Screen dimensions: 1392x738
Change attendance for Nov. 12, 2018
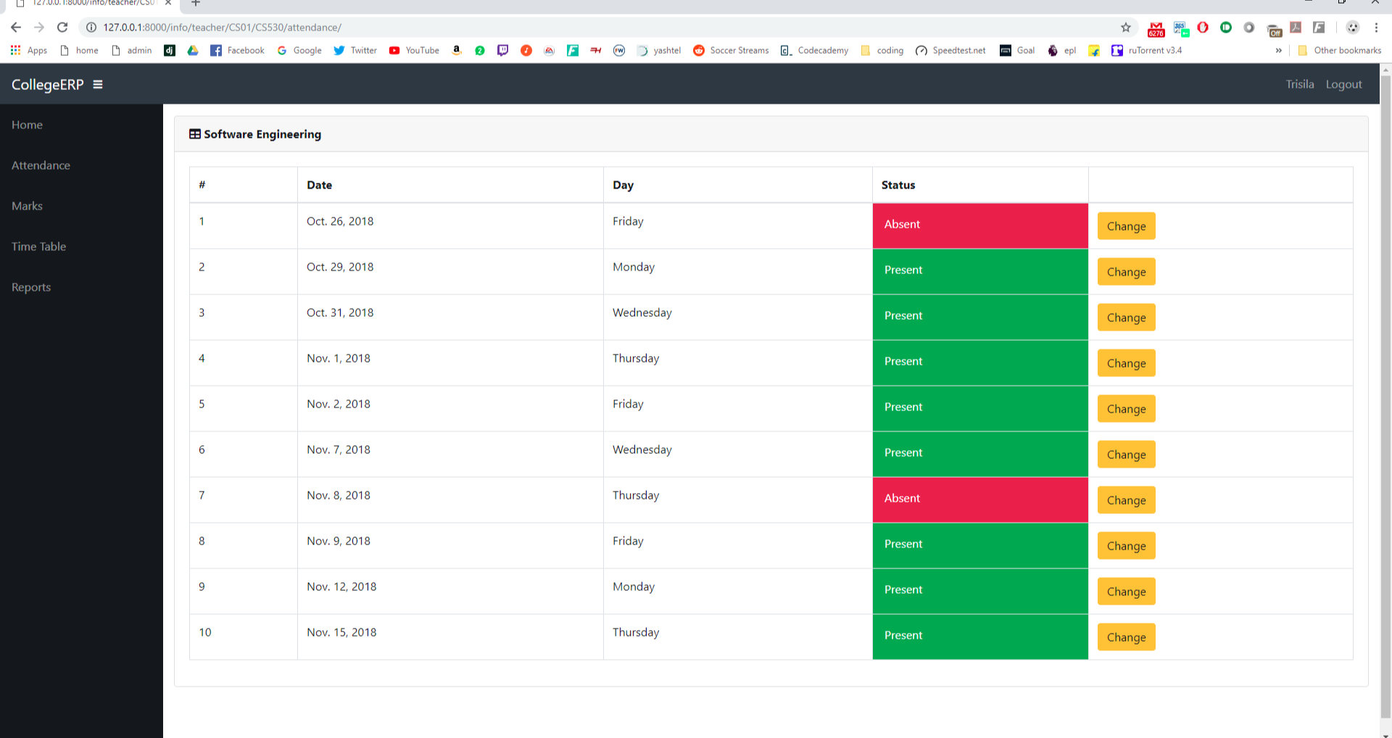click(1126, 592)
